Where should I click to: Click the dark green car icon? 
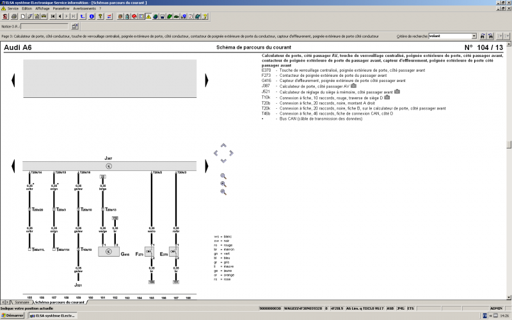(x=177, y=17)
